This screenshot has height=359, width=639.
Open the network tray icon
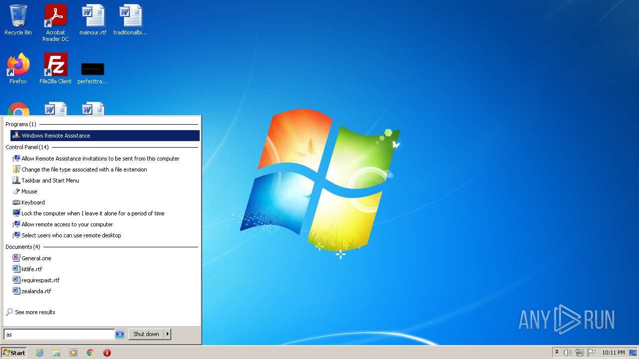(x=580, y=353)
